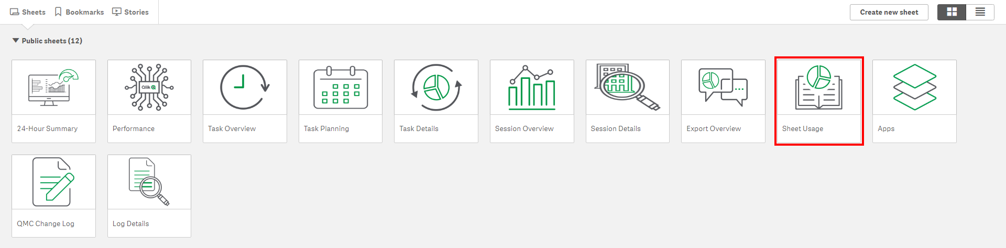The image size is (1006, 248).
Task: Switch to list view
Action: 980,12
